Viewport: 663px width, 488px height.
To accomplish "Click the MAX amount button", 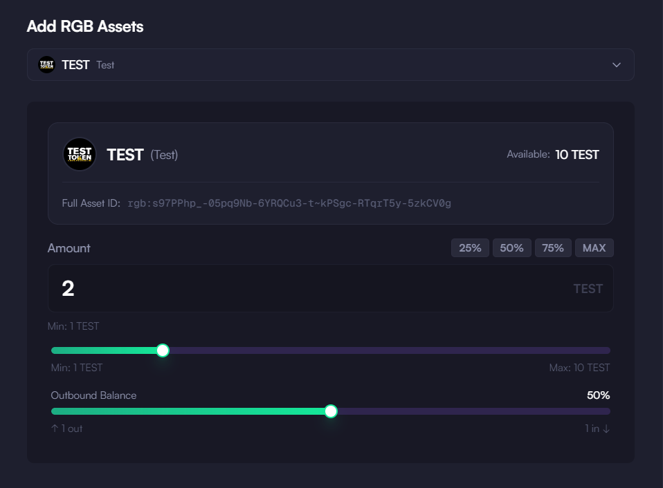I will 594,247.
